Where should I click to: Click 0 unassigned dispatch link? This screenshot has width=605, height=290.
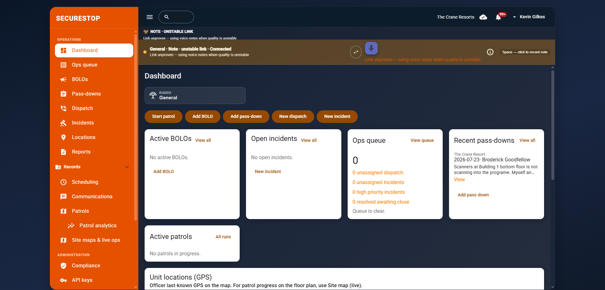pyautogui.click(x=378, y=173)
